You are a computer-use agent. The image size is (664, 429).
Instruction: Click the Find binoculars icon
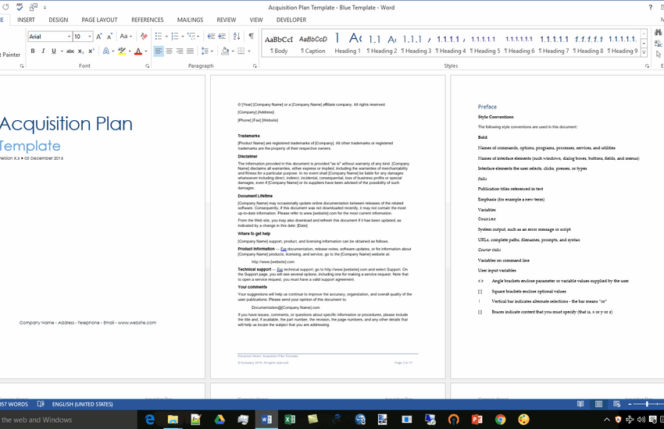(659, 33)
